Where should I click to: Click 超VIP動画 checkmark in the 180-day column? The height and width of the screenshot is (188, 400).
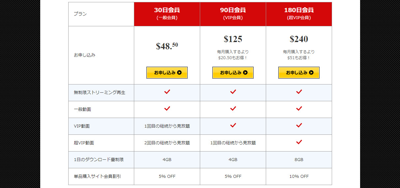pos(299,142)
